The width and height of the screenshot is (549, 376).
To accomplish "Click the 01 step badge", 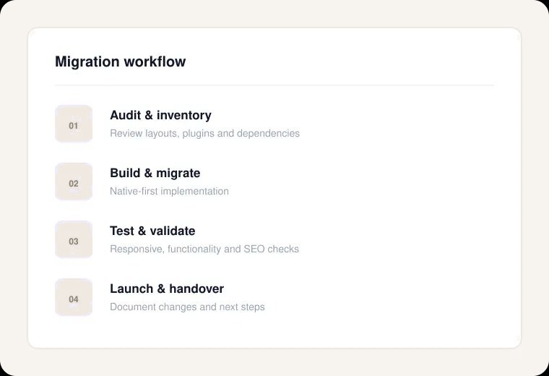I will tap(74, 124).
